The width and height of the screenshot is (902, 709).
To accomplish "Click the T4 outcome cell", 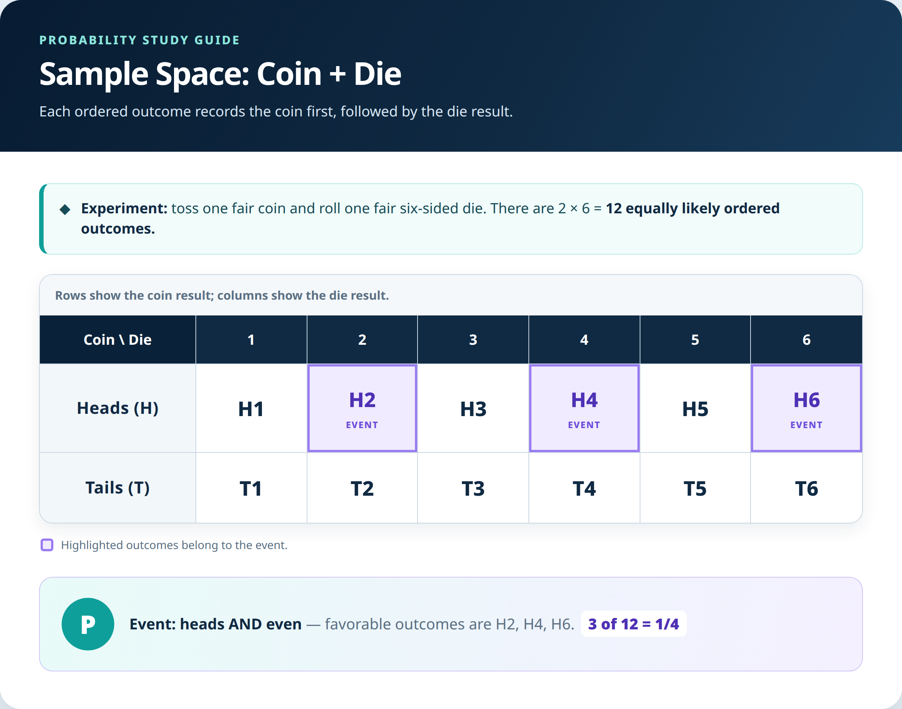I will 584,488.
